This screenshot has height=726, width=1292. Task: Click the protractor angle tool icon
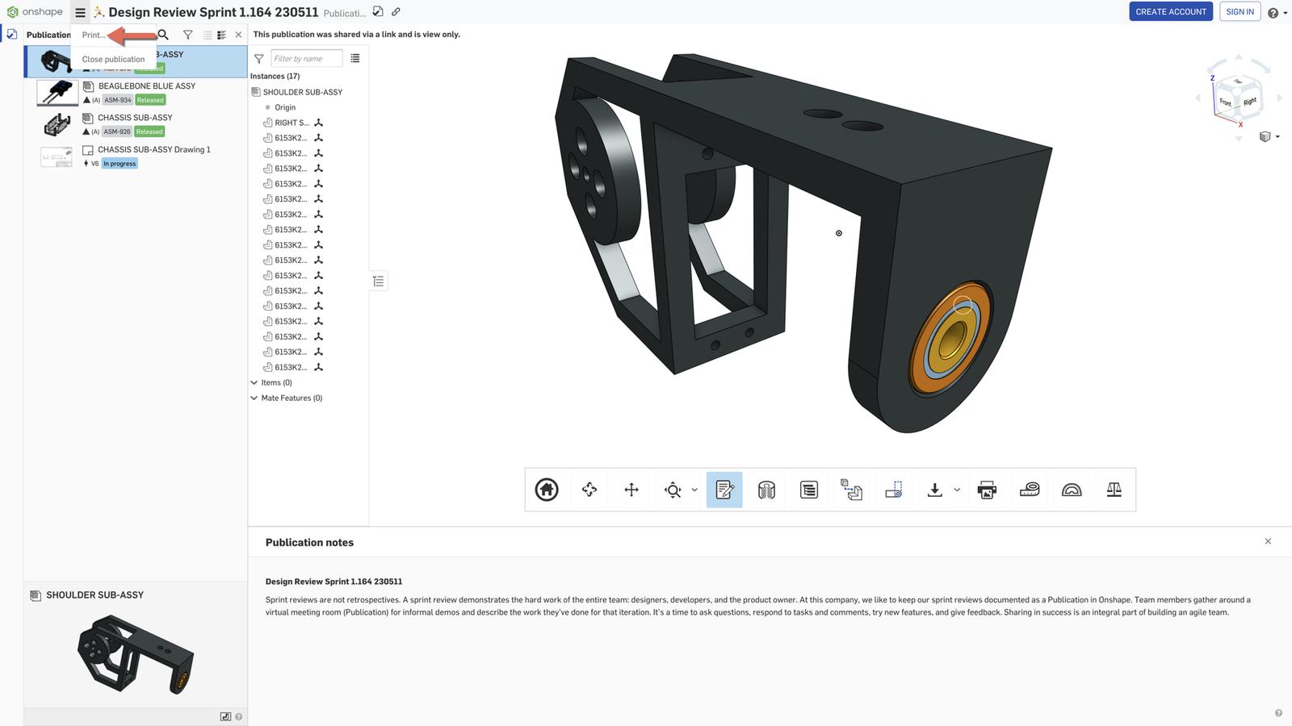click(1072, 490)
